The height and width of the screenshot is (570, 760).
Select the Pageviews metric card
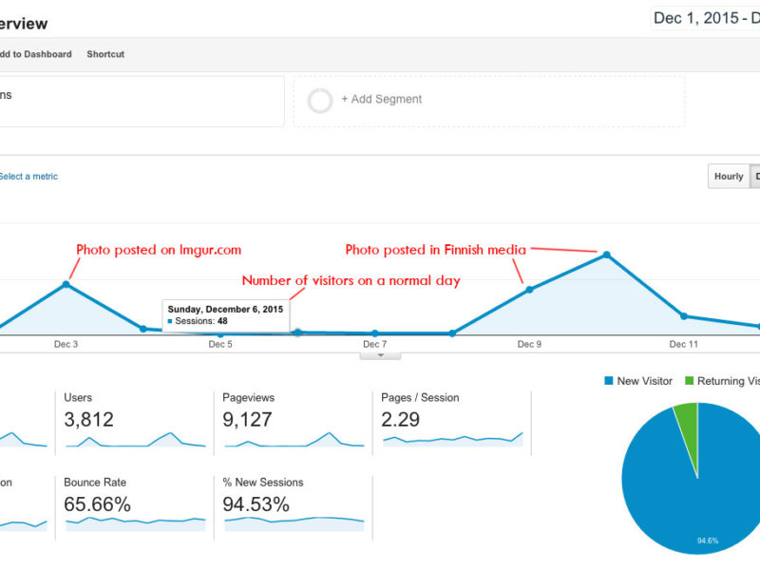294,423
